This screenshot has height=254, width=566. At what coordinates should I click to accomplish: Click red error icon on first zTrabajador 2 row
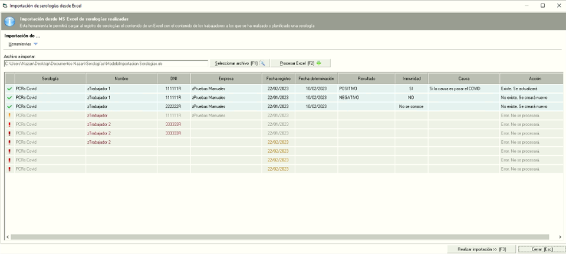pos(9,124)
